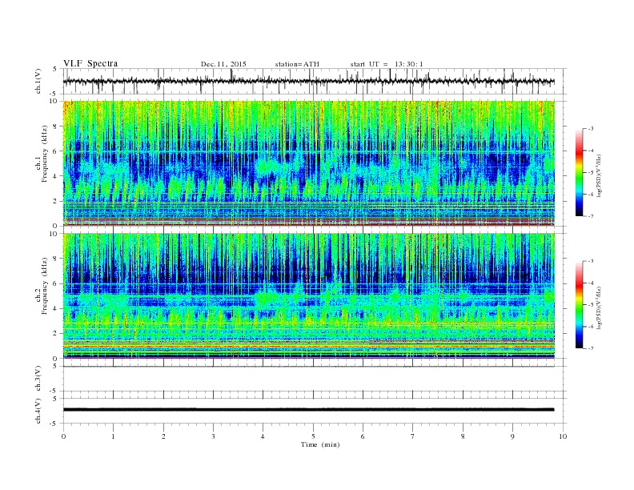Click the ch.1 color bar log(PSD) label
This screenshot has width=634, height=490.
[x=600, y=176]
